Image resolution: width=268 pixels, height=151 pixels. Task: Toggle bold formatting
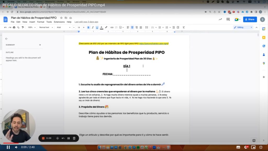coord(88,27)
